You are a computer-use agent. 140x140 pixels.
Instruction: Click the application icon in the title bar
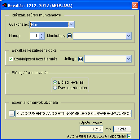pyautogui.click(x=4, y=5)
